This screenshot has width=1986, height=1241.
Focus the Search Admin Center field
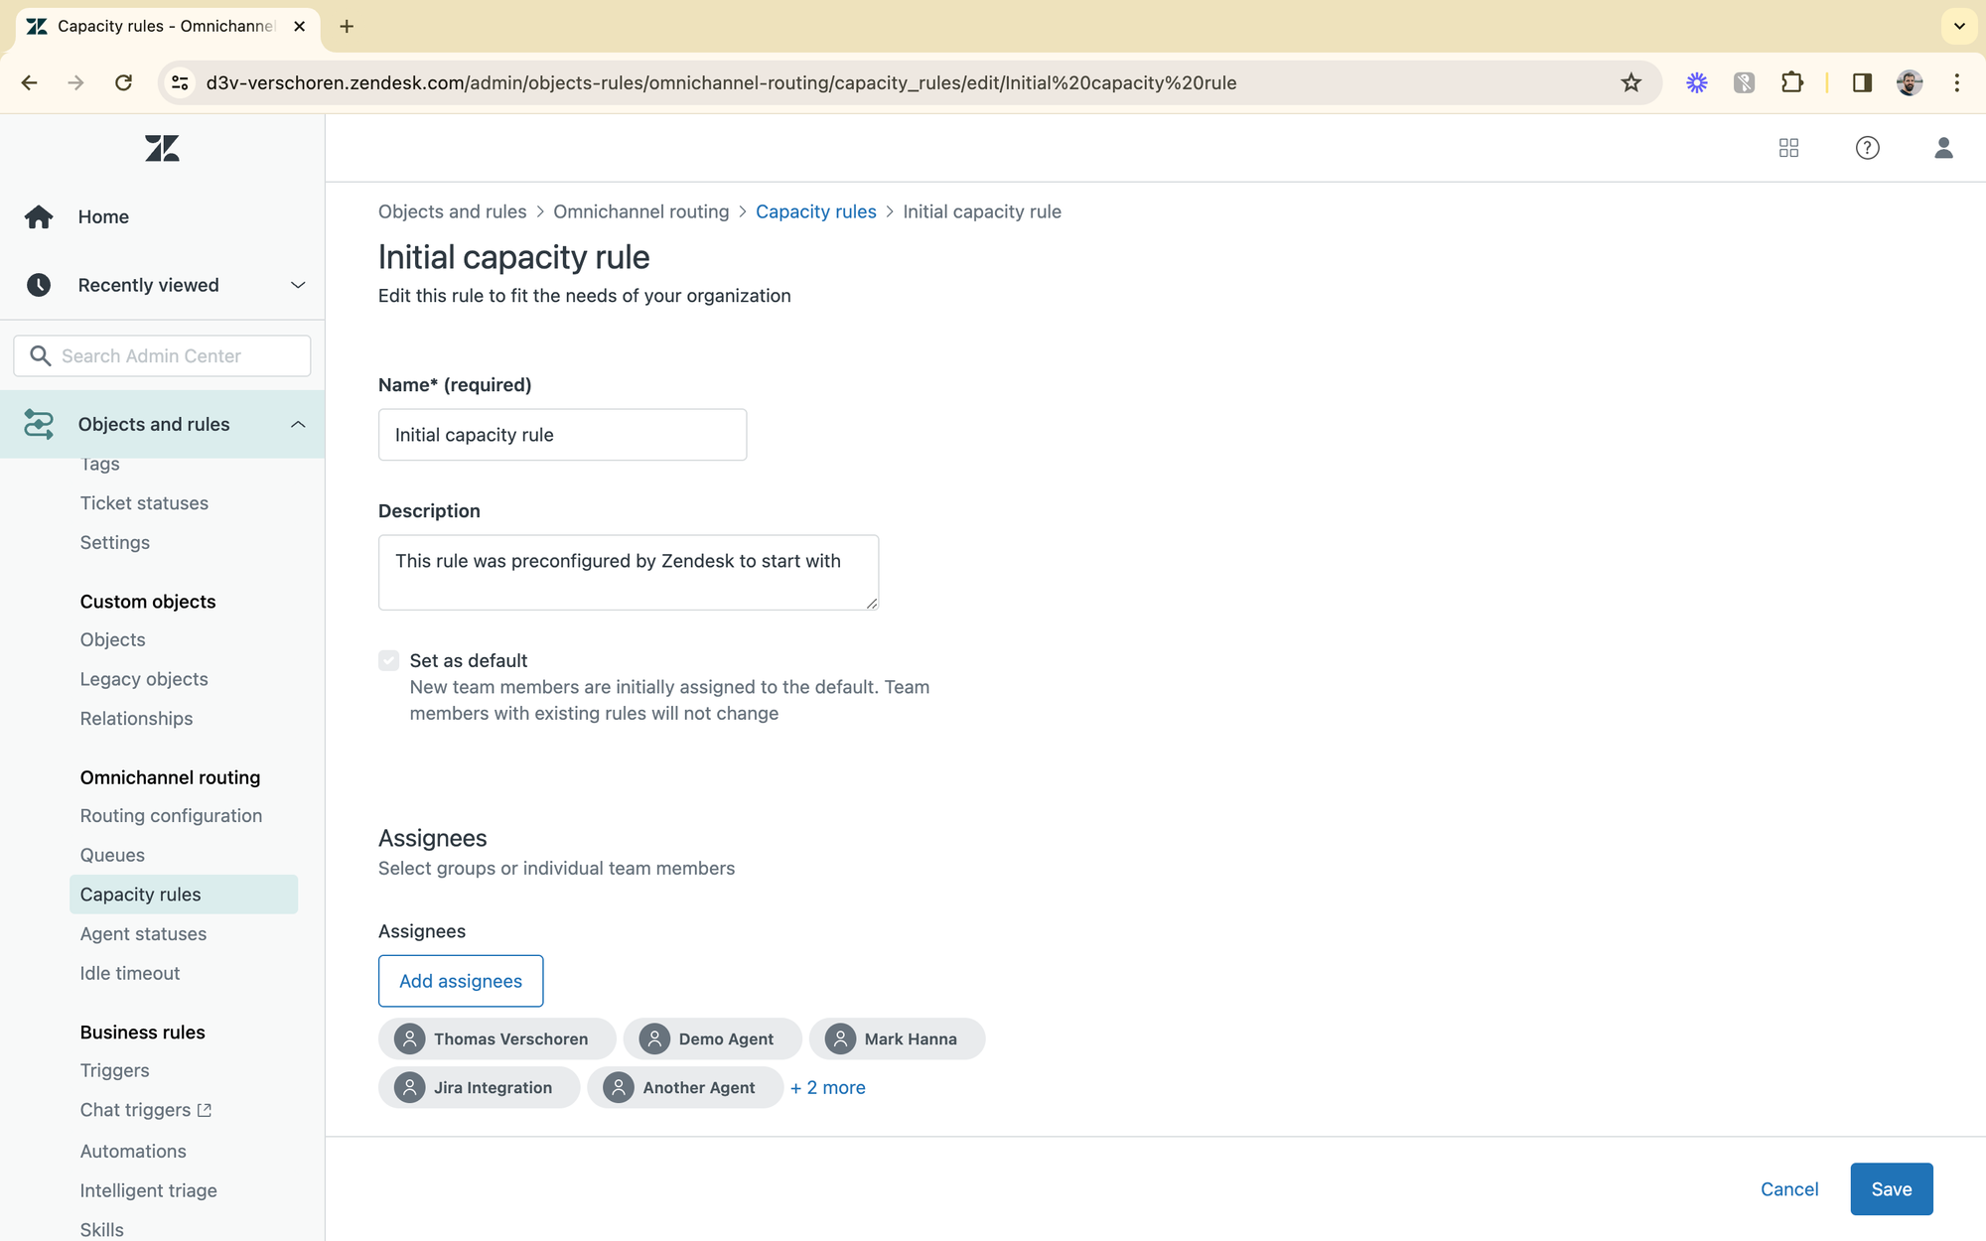[x=162, y=355]
